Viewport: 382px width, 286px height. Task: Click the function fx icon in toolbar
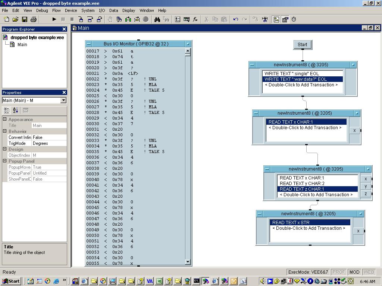point(195,19)
